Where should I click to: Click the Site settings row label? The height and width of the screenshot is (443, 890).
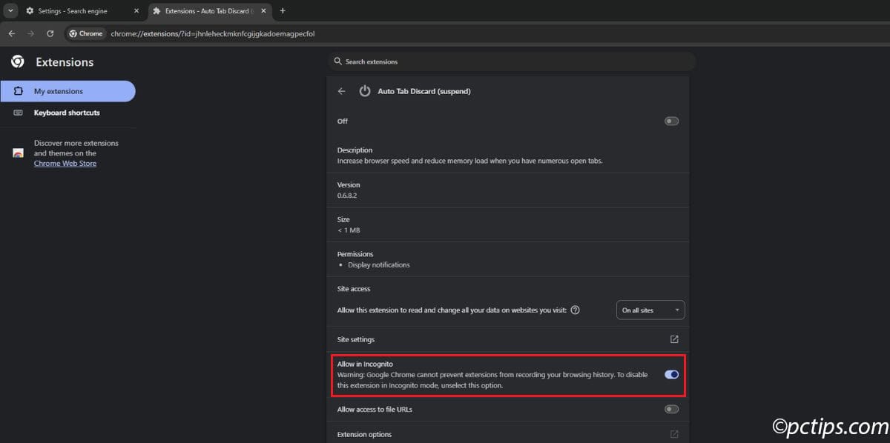[356, 339]
